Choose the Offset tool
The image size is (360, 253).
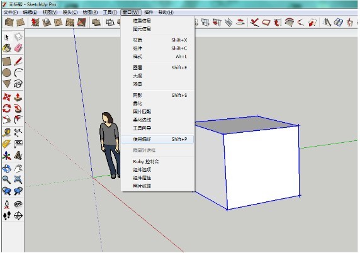pyautogui.click(x=18, y=119)
